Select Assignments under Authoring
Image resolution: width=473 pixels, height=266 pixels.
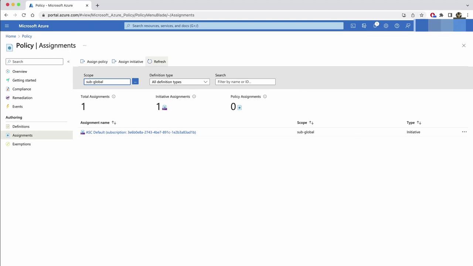click(37, 135)
